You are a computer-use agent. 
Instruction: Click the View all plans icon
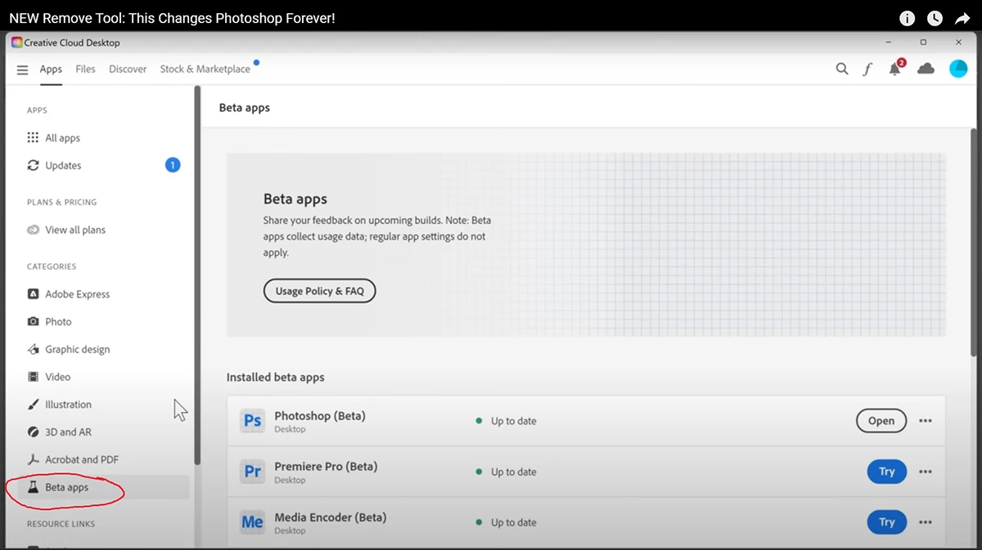[x=33, y=230]
